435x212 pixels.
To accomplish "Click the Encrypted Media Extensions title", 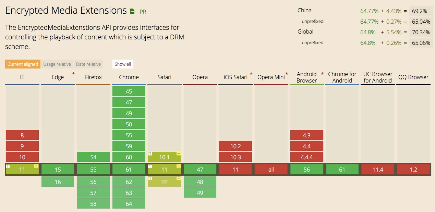I will [x=66, y=11].
